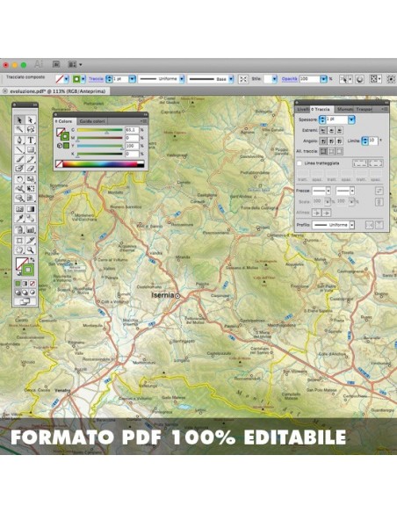The image size is (397, 513).
Task: Open the Opacità value dropdown
Action: pos(323,79)
